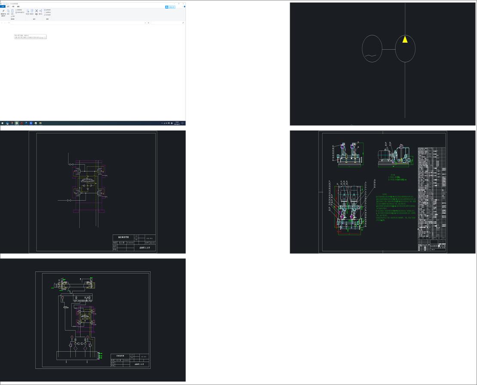
Task: Click Invert selection in the ribbon
Action: (x=47, y=15)
